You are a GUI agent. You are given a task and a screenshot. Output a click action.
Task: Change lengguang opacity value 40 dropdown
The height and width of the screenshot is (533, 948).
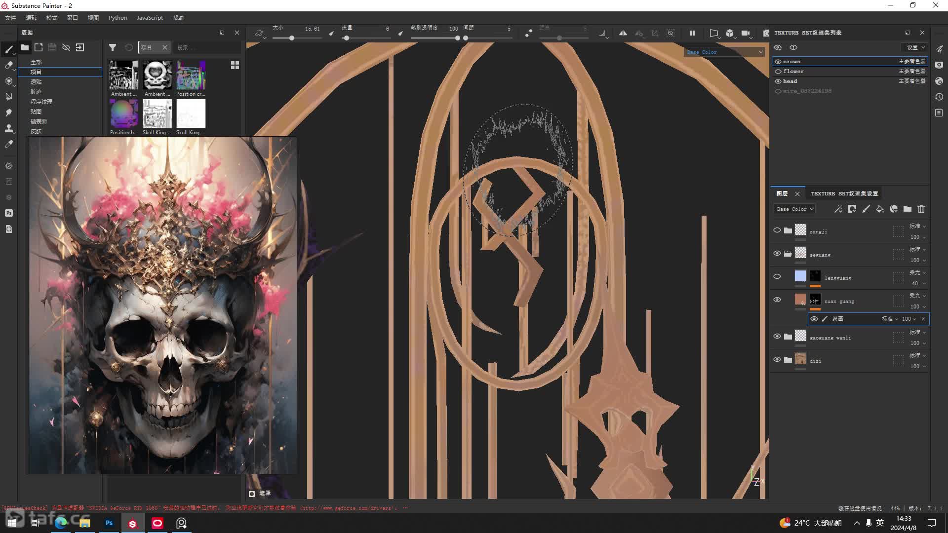[918, 283]
